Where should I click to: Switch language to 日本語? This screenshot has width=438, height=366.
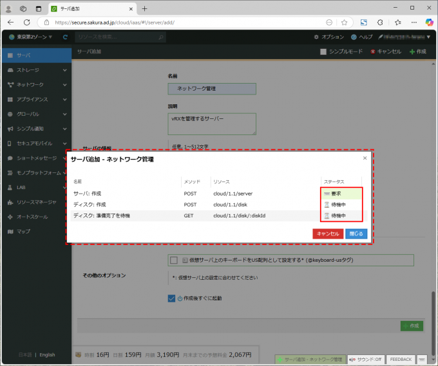click(x=25, y=355)
